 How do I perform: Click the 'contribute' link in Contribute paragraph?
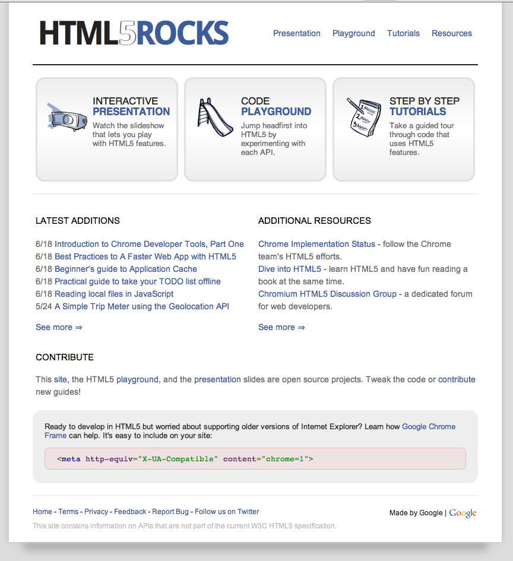pyautogui.click(x=457, y=379)
